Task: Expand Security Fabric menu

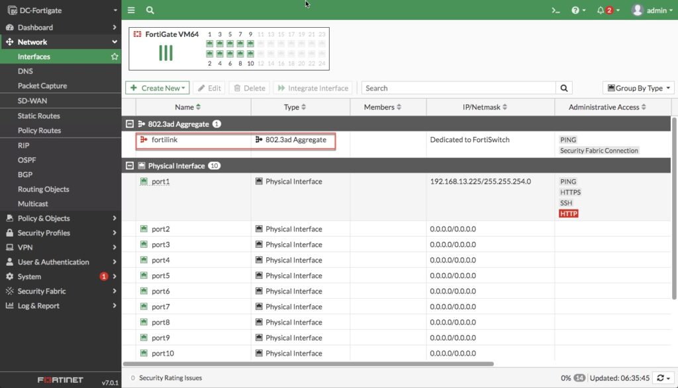Action: (60, 291)
